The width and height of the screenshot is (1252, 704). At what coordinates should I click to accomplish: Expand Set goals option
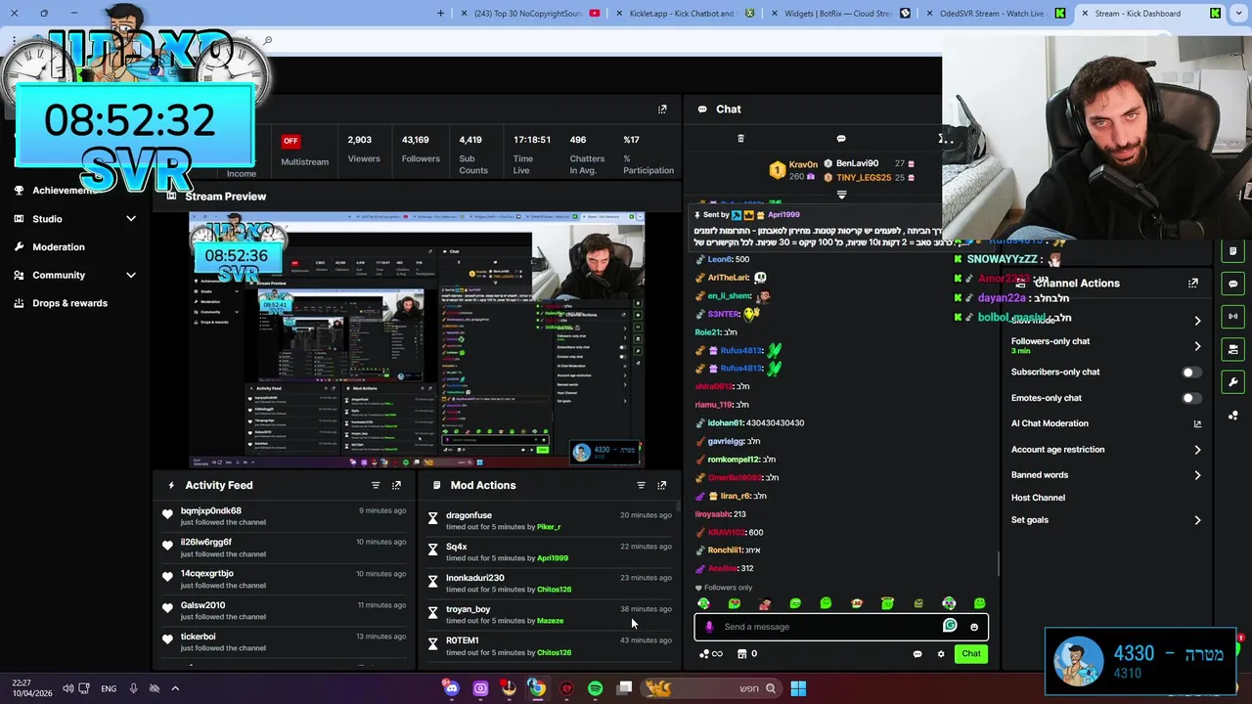1197,520
